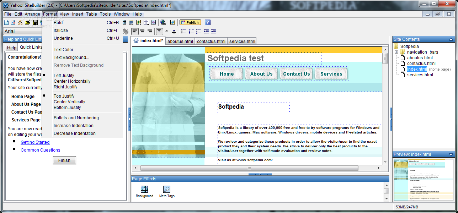Click the Publish button

[x=190, y=22]
